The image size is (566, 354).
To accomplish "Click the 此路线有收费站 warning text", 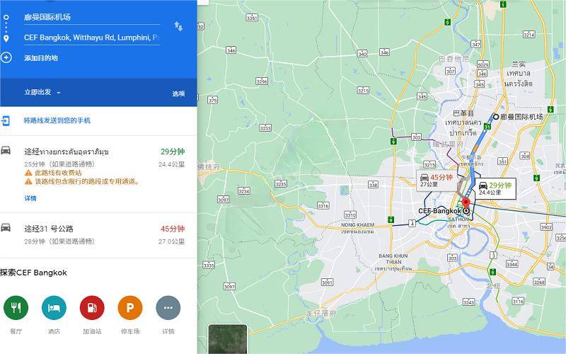I will coord(58,173).
